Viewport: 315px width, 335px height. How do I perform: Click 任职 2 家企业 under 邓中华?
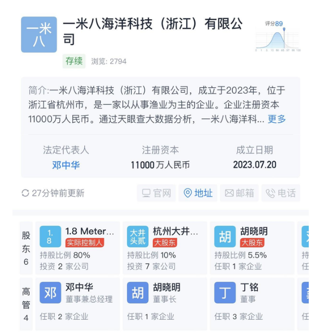coord(64,316)
